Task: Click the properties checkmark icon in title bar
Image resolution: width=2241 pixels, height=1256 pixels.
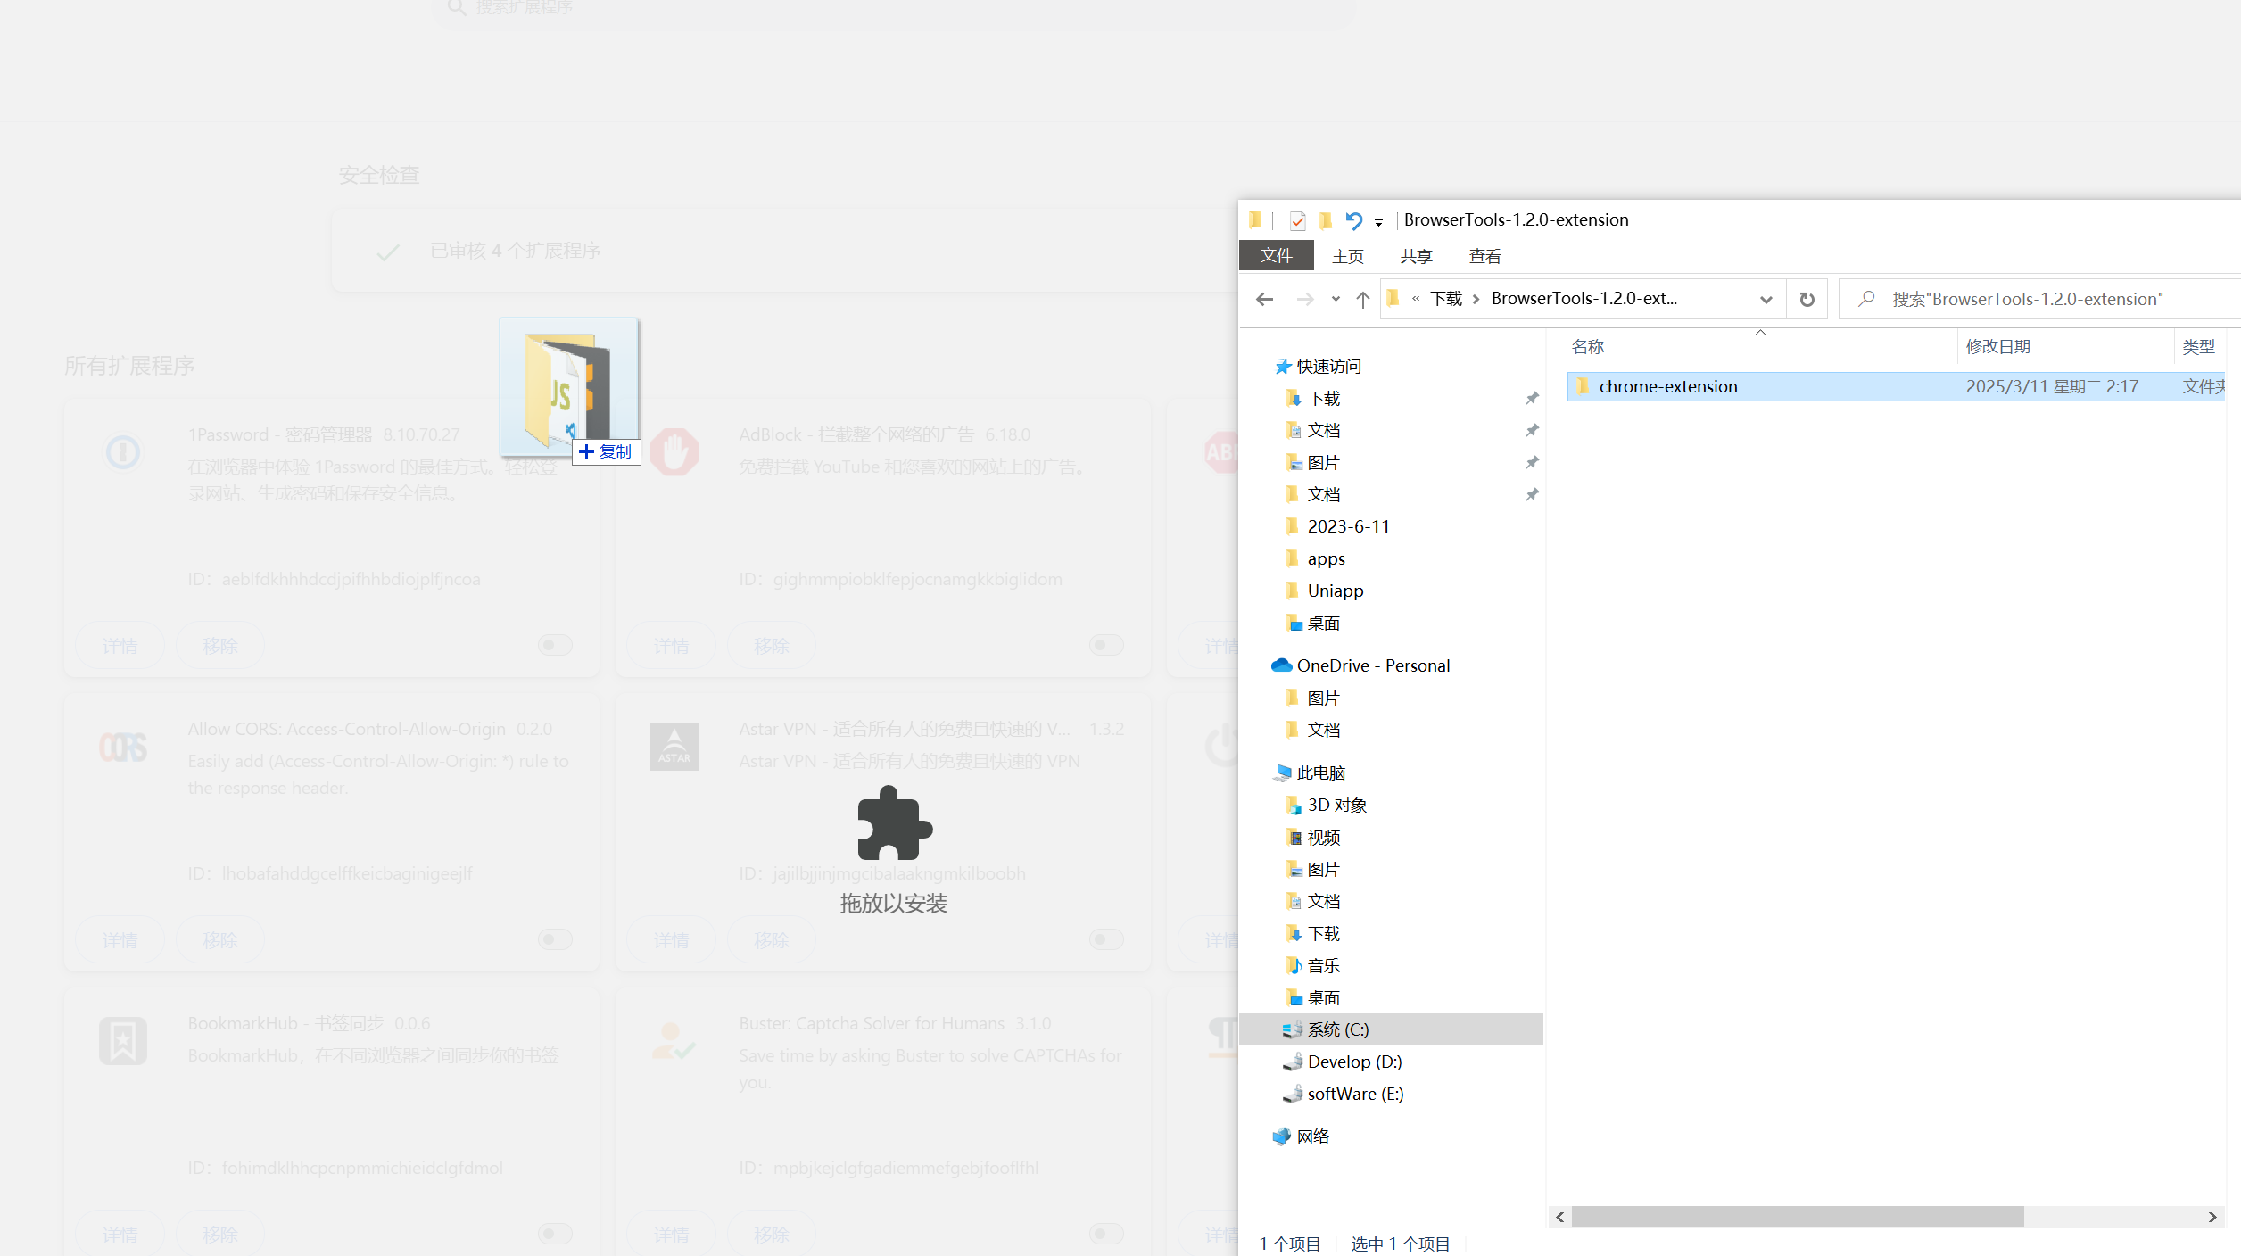Action: (x=1298, y=220)
